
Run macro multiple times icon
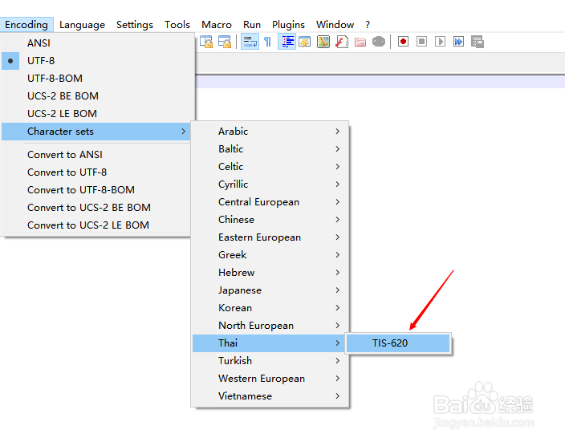(x=458, y=42)
